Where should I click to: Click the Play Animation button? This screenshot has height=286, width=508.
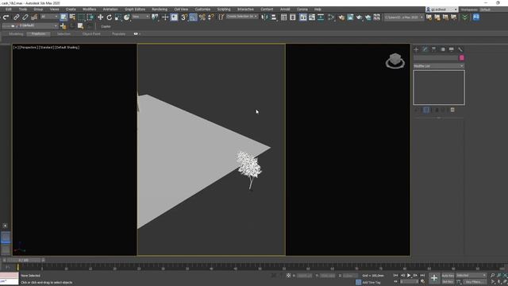(409, 276)
